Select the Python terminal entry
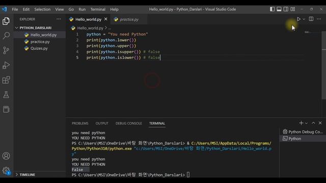The image size is (326, 183). click(x=303, y=139)
